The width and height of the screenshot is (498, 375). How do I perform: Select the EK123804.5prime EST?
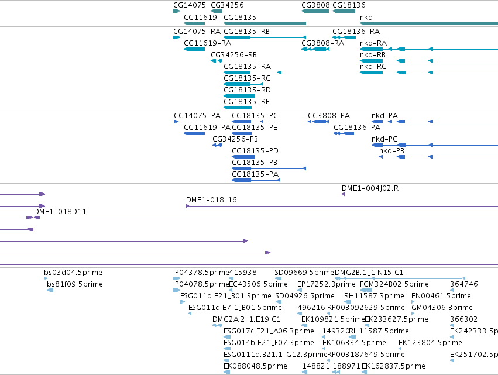[x=401, y=349]
